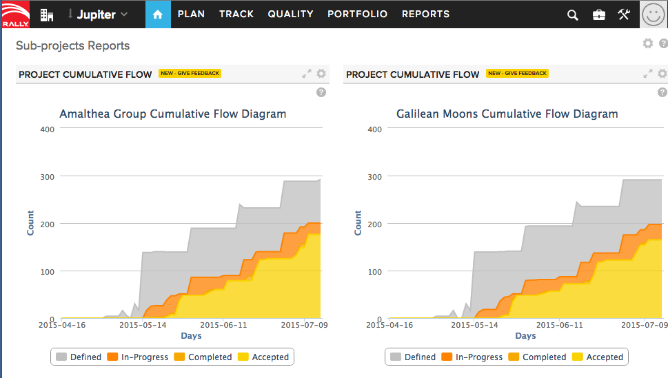Viewport: 668px width, 378px height.
Task: Toggle Defined series in Amalthea Group legend
Action: [78, 357]
